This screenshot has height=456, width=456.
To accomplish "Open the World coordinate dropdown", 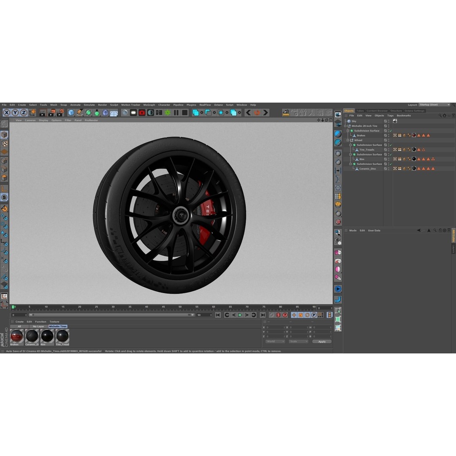I will click(x=275, y=342).
